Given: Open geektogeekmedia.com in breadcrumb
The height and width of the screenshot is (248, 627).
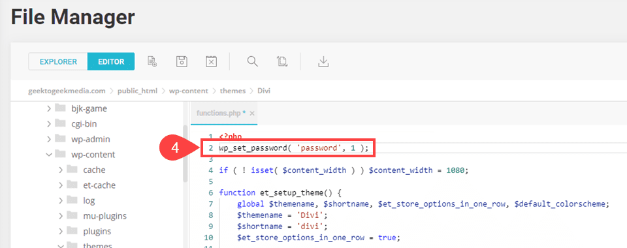Looking at the screenshot, I should pos(67,91).
